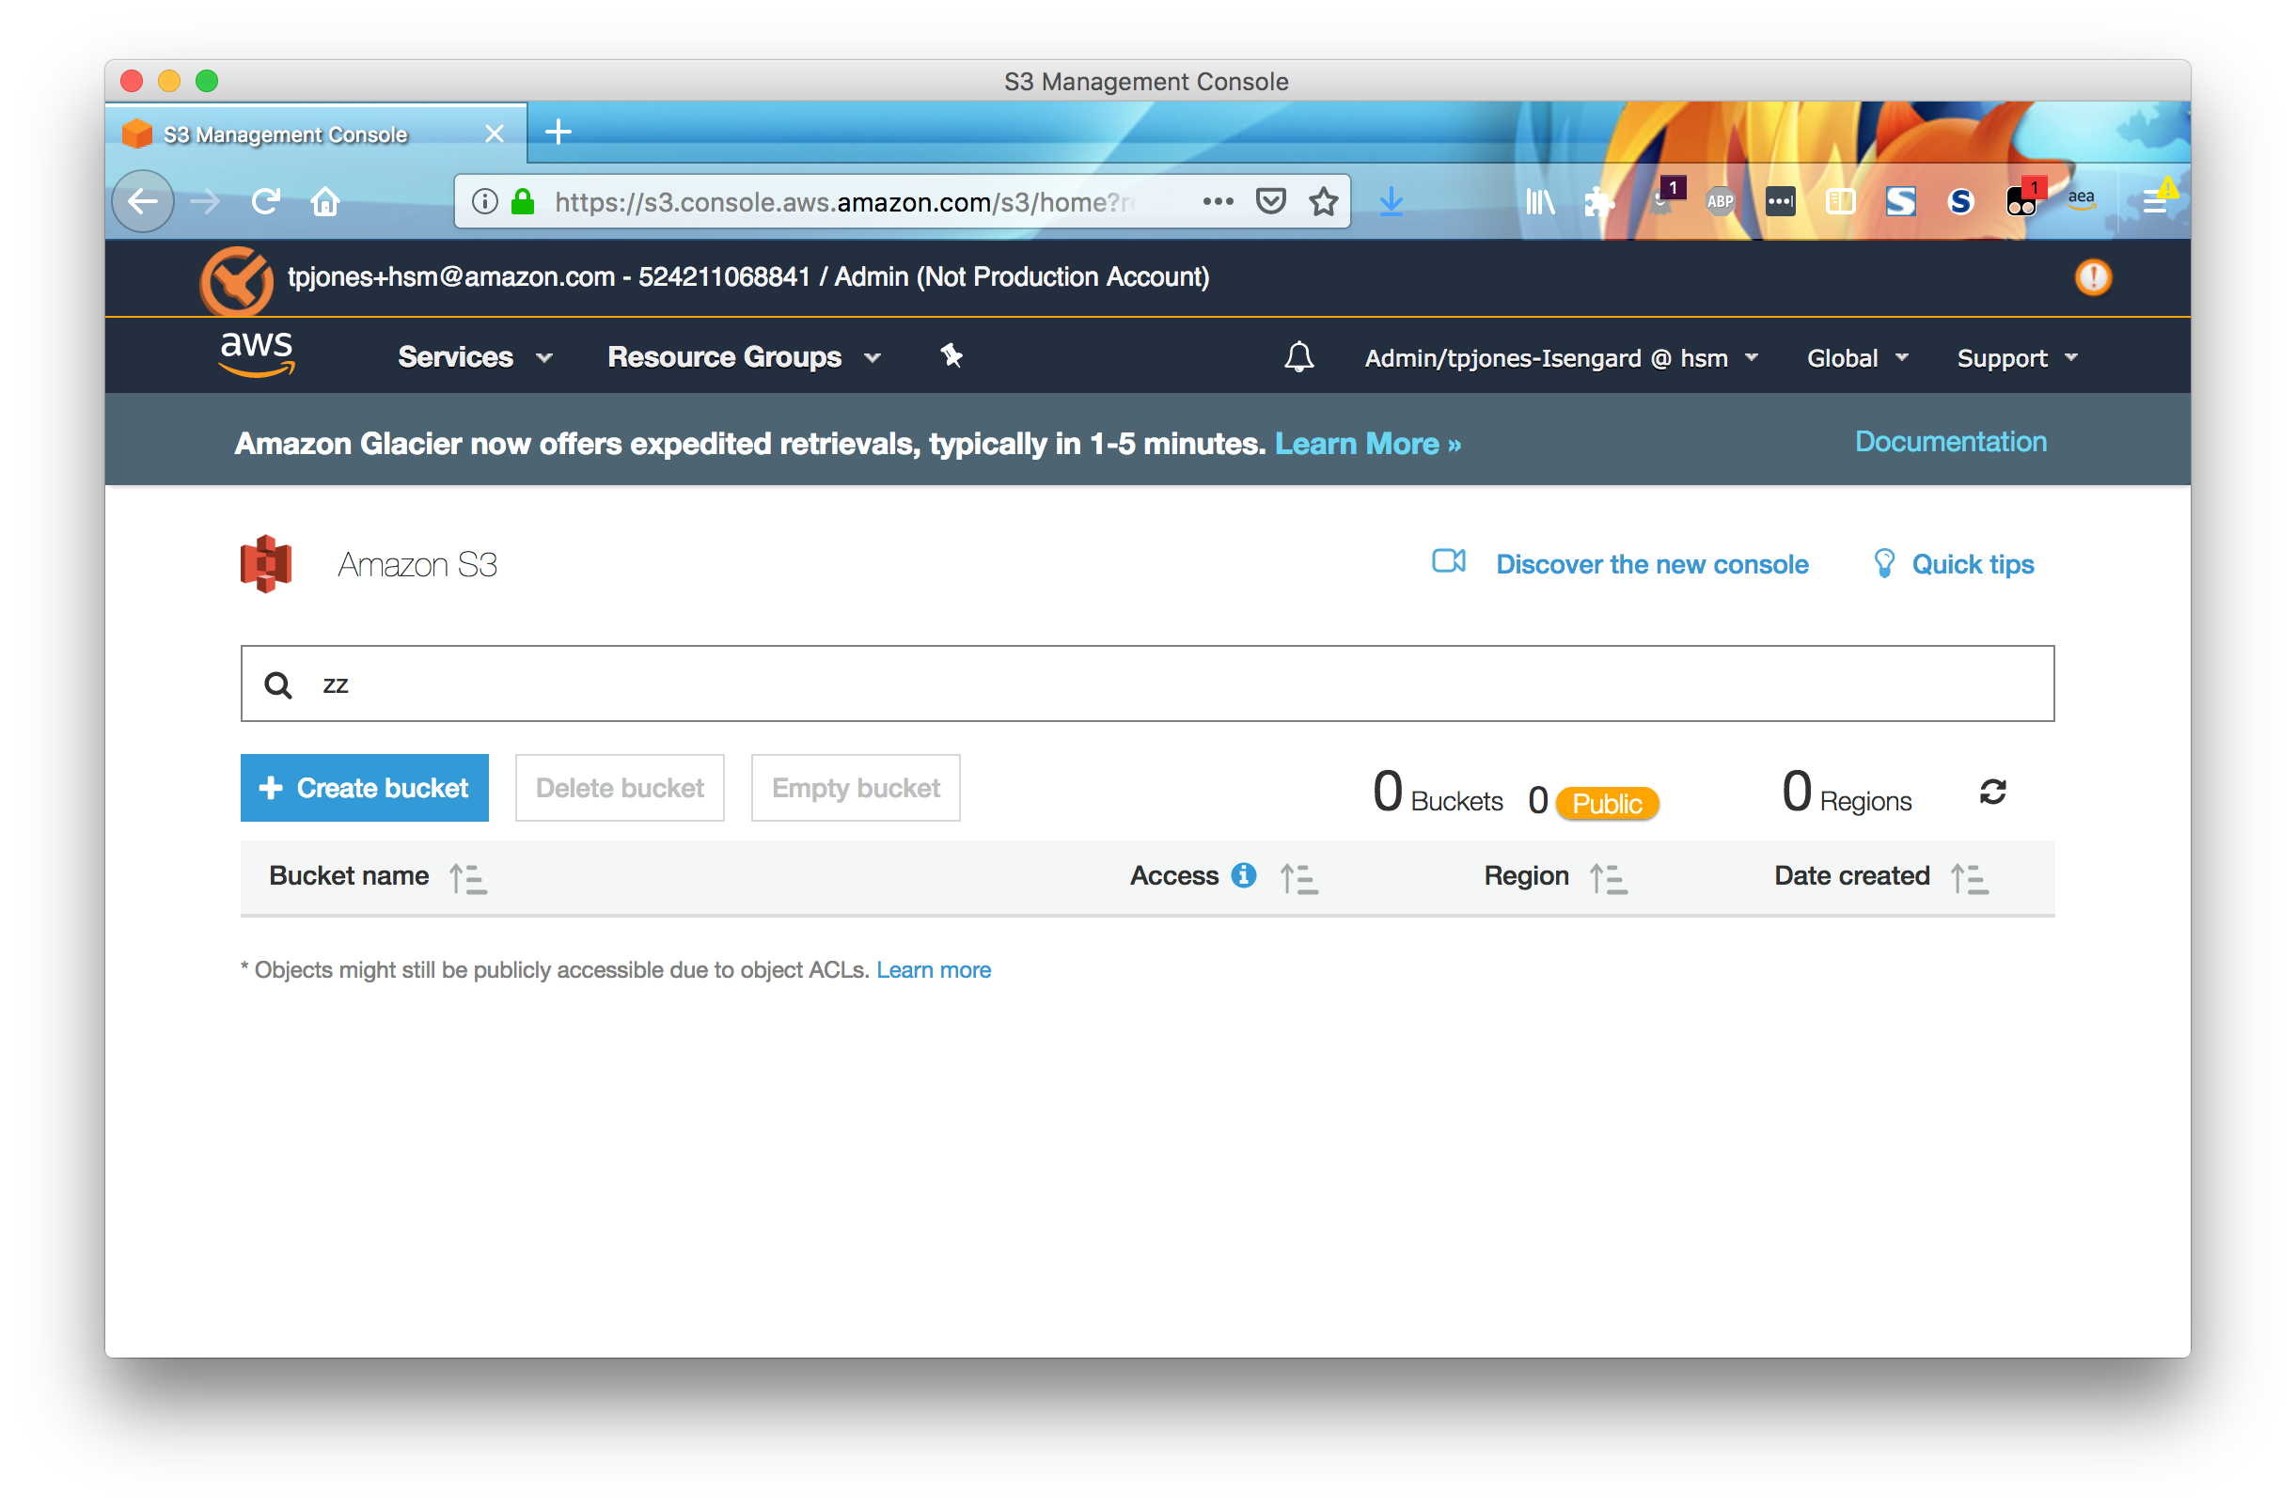Click the orange alert exclamation icon
This screenshot has width=2296, height=1508.
point(2093,278)
